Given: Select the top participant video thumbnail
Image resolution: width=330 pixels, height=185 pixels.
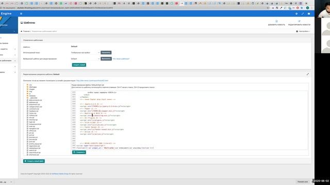Looking at the screenshot, I should click(322, 9).
